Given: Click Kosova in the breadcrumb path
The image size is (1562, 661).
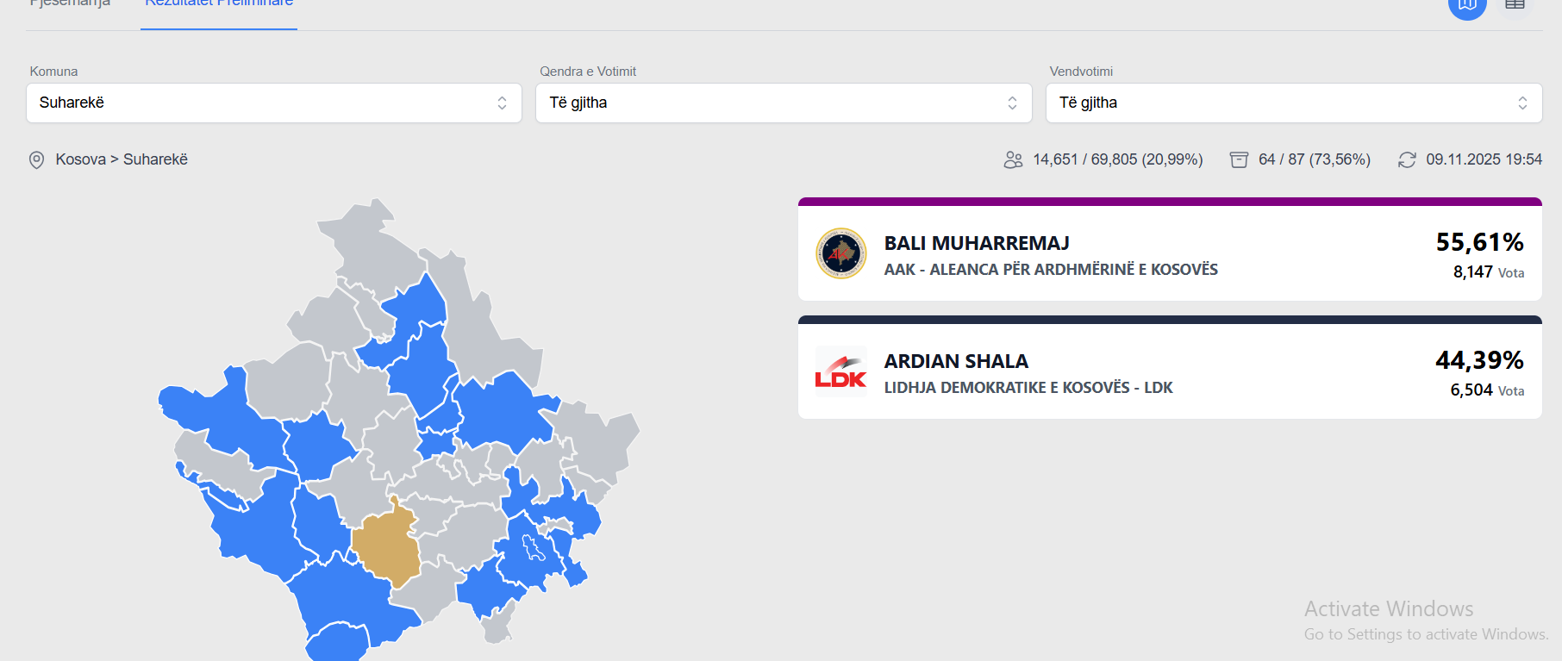Looking at the screenshot, I should tap(80, 159).
